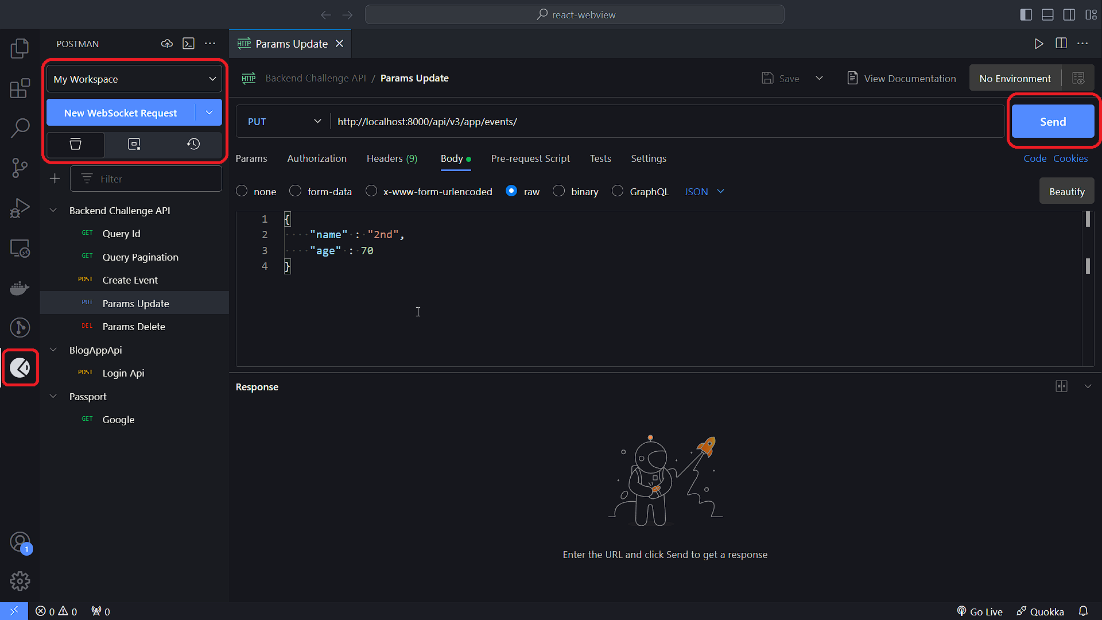The width and height of the screenshot is (1102, 620).
Task: Click the History clock icon in sidebar
Action: pos(193,144)
